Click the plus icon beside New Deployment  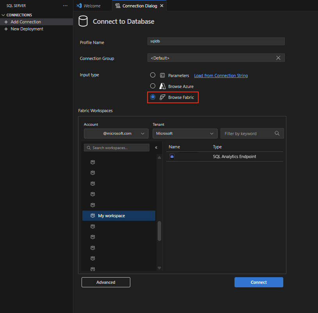pyautogui.click(x=6, y=29)
